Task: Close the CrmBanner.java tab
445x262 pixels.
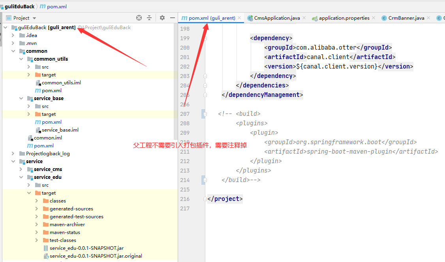Action: click(x=428, y=18)
